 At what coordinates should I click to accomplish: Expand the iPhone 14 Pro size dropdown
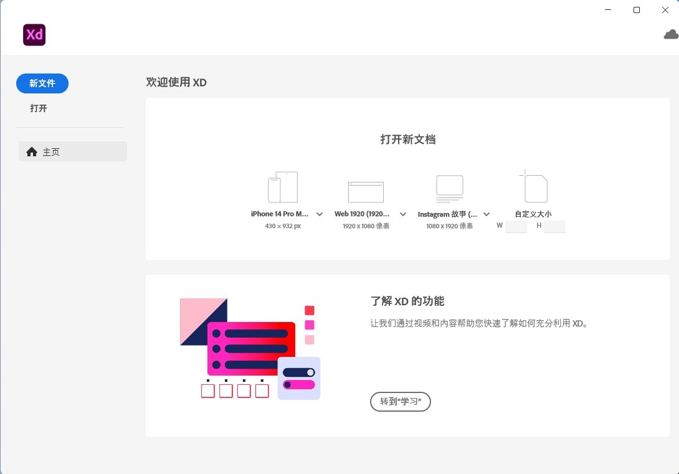320,214
